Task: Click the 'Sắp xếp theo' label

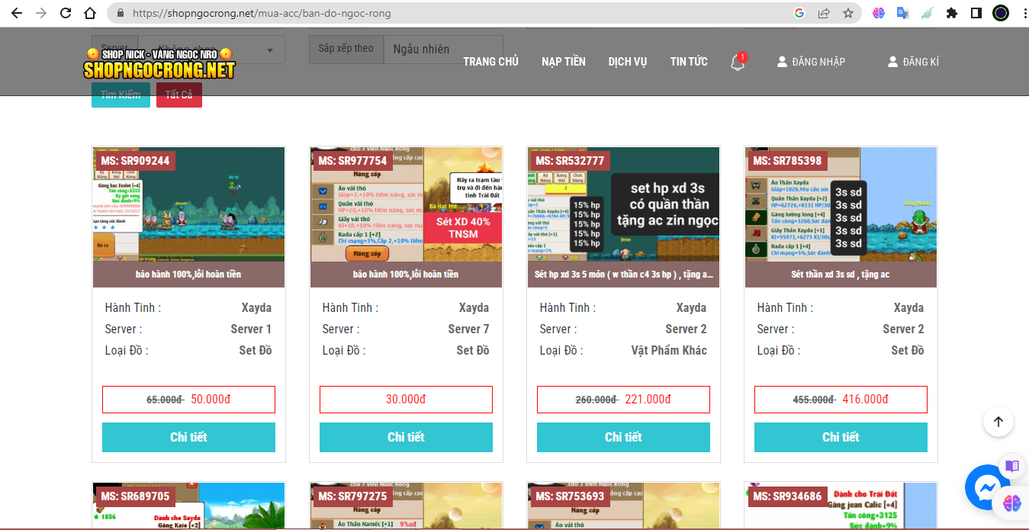Action: click(346, 49)
